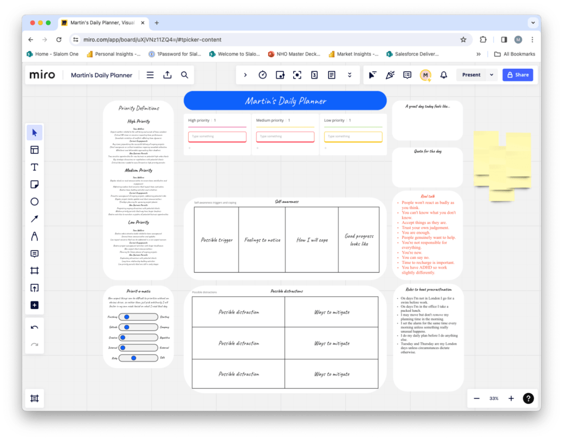563x440 pixels.
Task: Click the undo arrow
Action: (35, 328)
